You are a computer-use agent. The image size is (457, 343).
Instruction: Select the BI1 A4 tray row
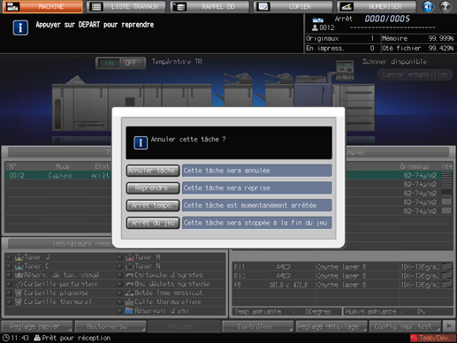(x=343, y=267)
